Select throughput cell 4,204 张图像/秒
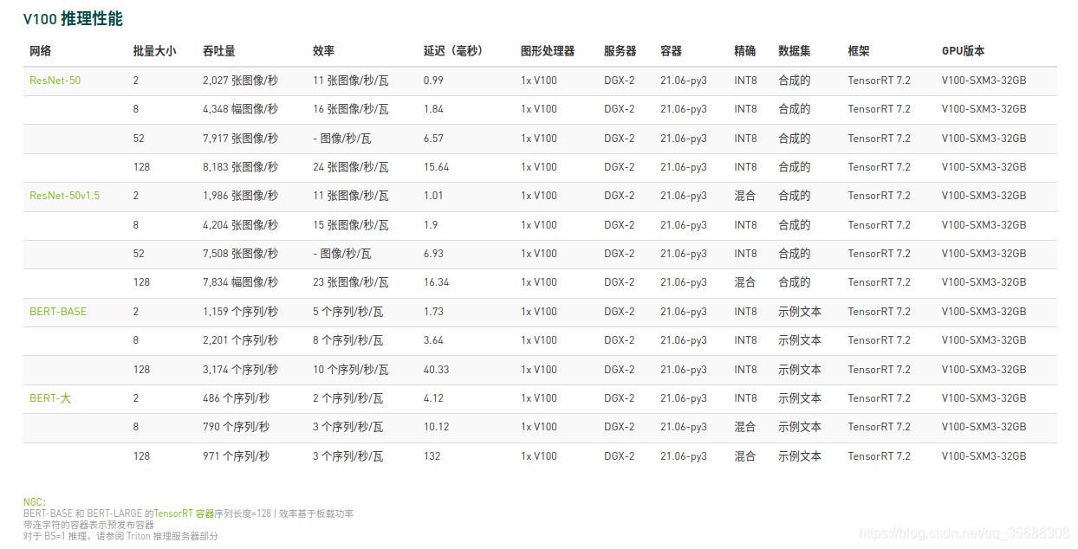This screenshot has height=549, width=1078. [240, 225]
